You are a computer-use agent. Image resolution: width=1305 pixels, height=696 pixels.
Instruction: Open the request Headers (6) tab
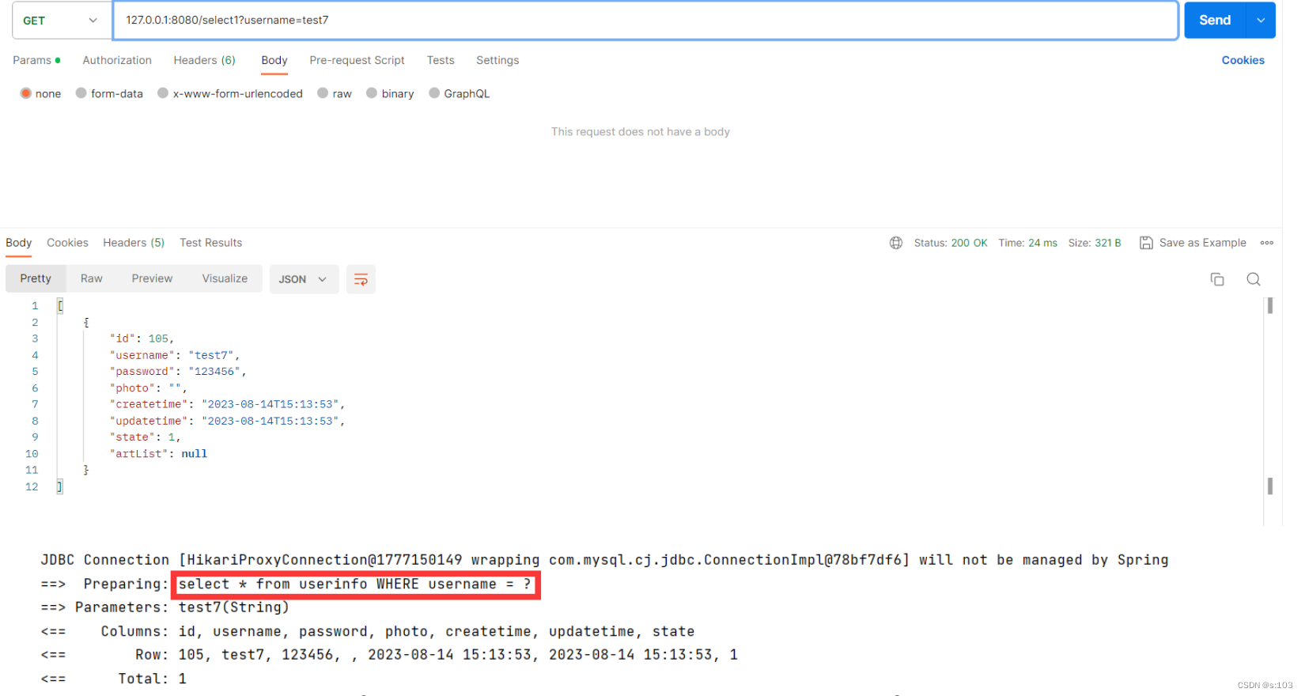pos(205,60)
